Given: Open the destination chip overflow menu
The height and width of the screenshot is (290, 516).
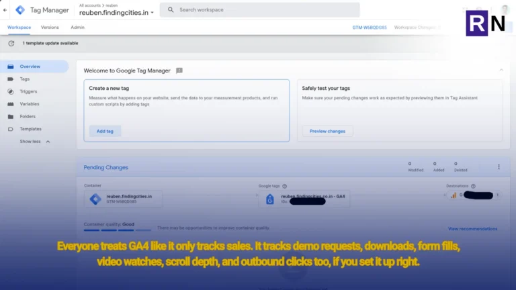Looking at the screenshot, I should click(498, 195).
